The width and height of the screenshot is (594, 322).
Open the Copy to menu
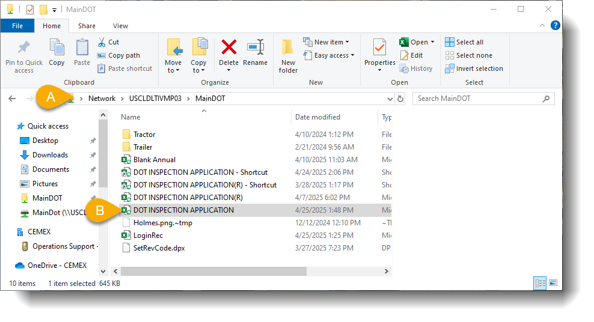(198, 56)
